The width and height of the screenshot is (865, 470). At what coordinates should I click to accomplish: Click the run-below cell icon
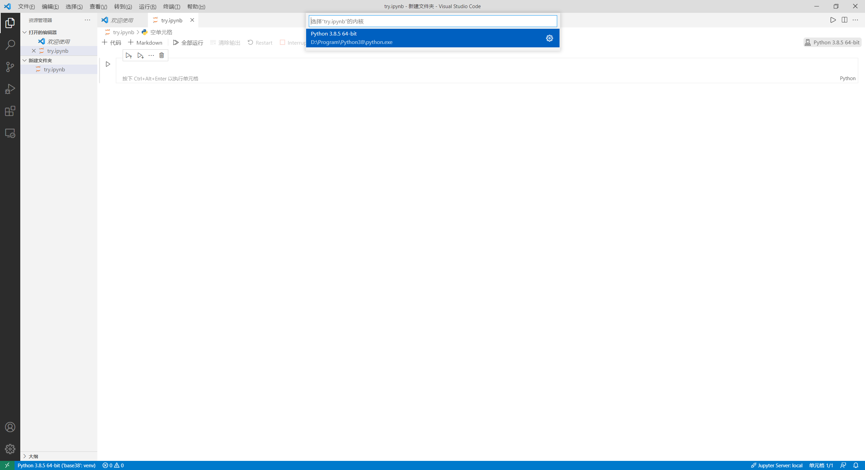(141, 55)
